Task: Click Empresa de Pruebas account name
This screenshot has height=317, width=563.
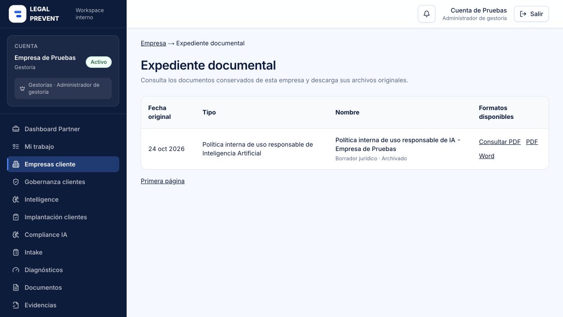Action: (x=45, y=58)
